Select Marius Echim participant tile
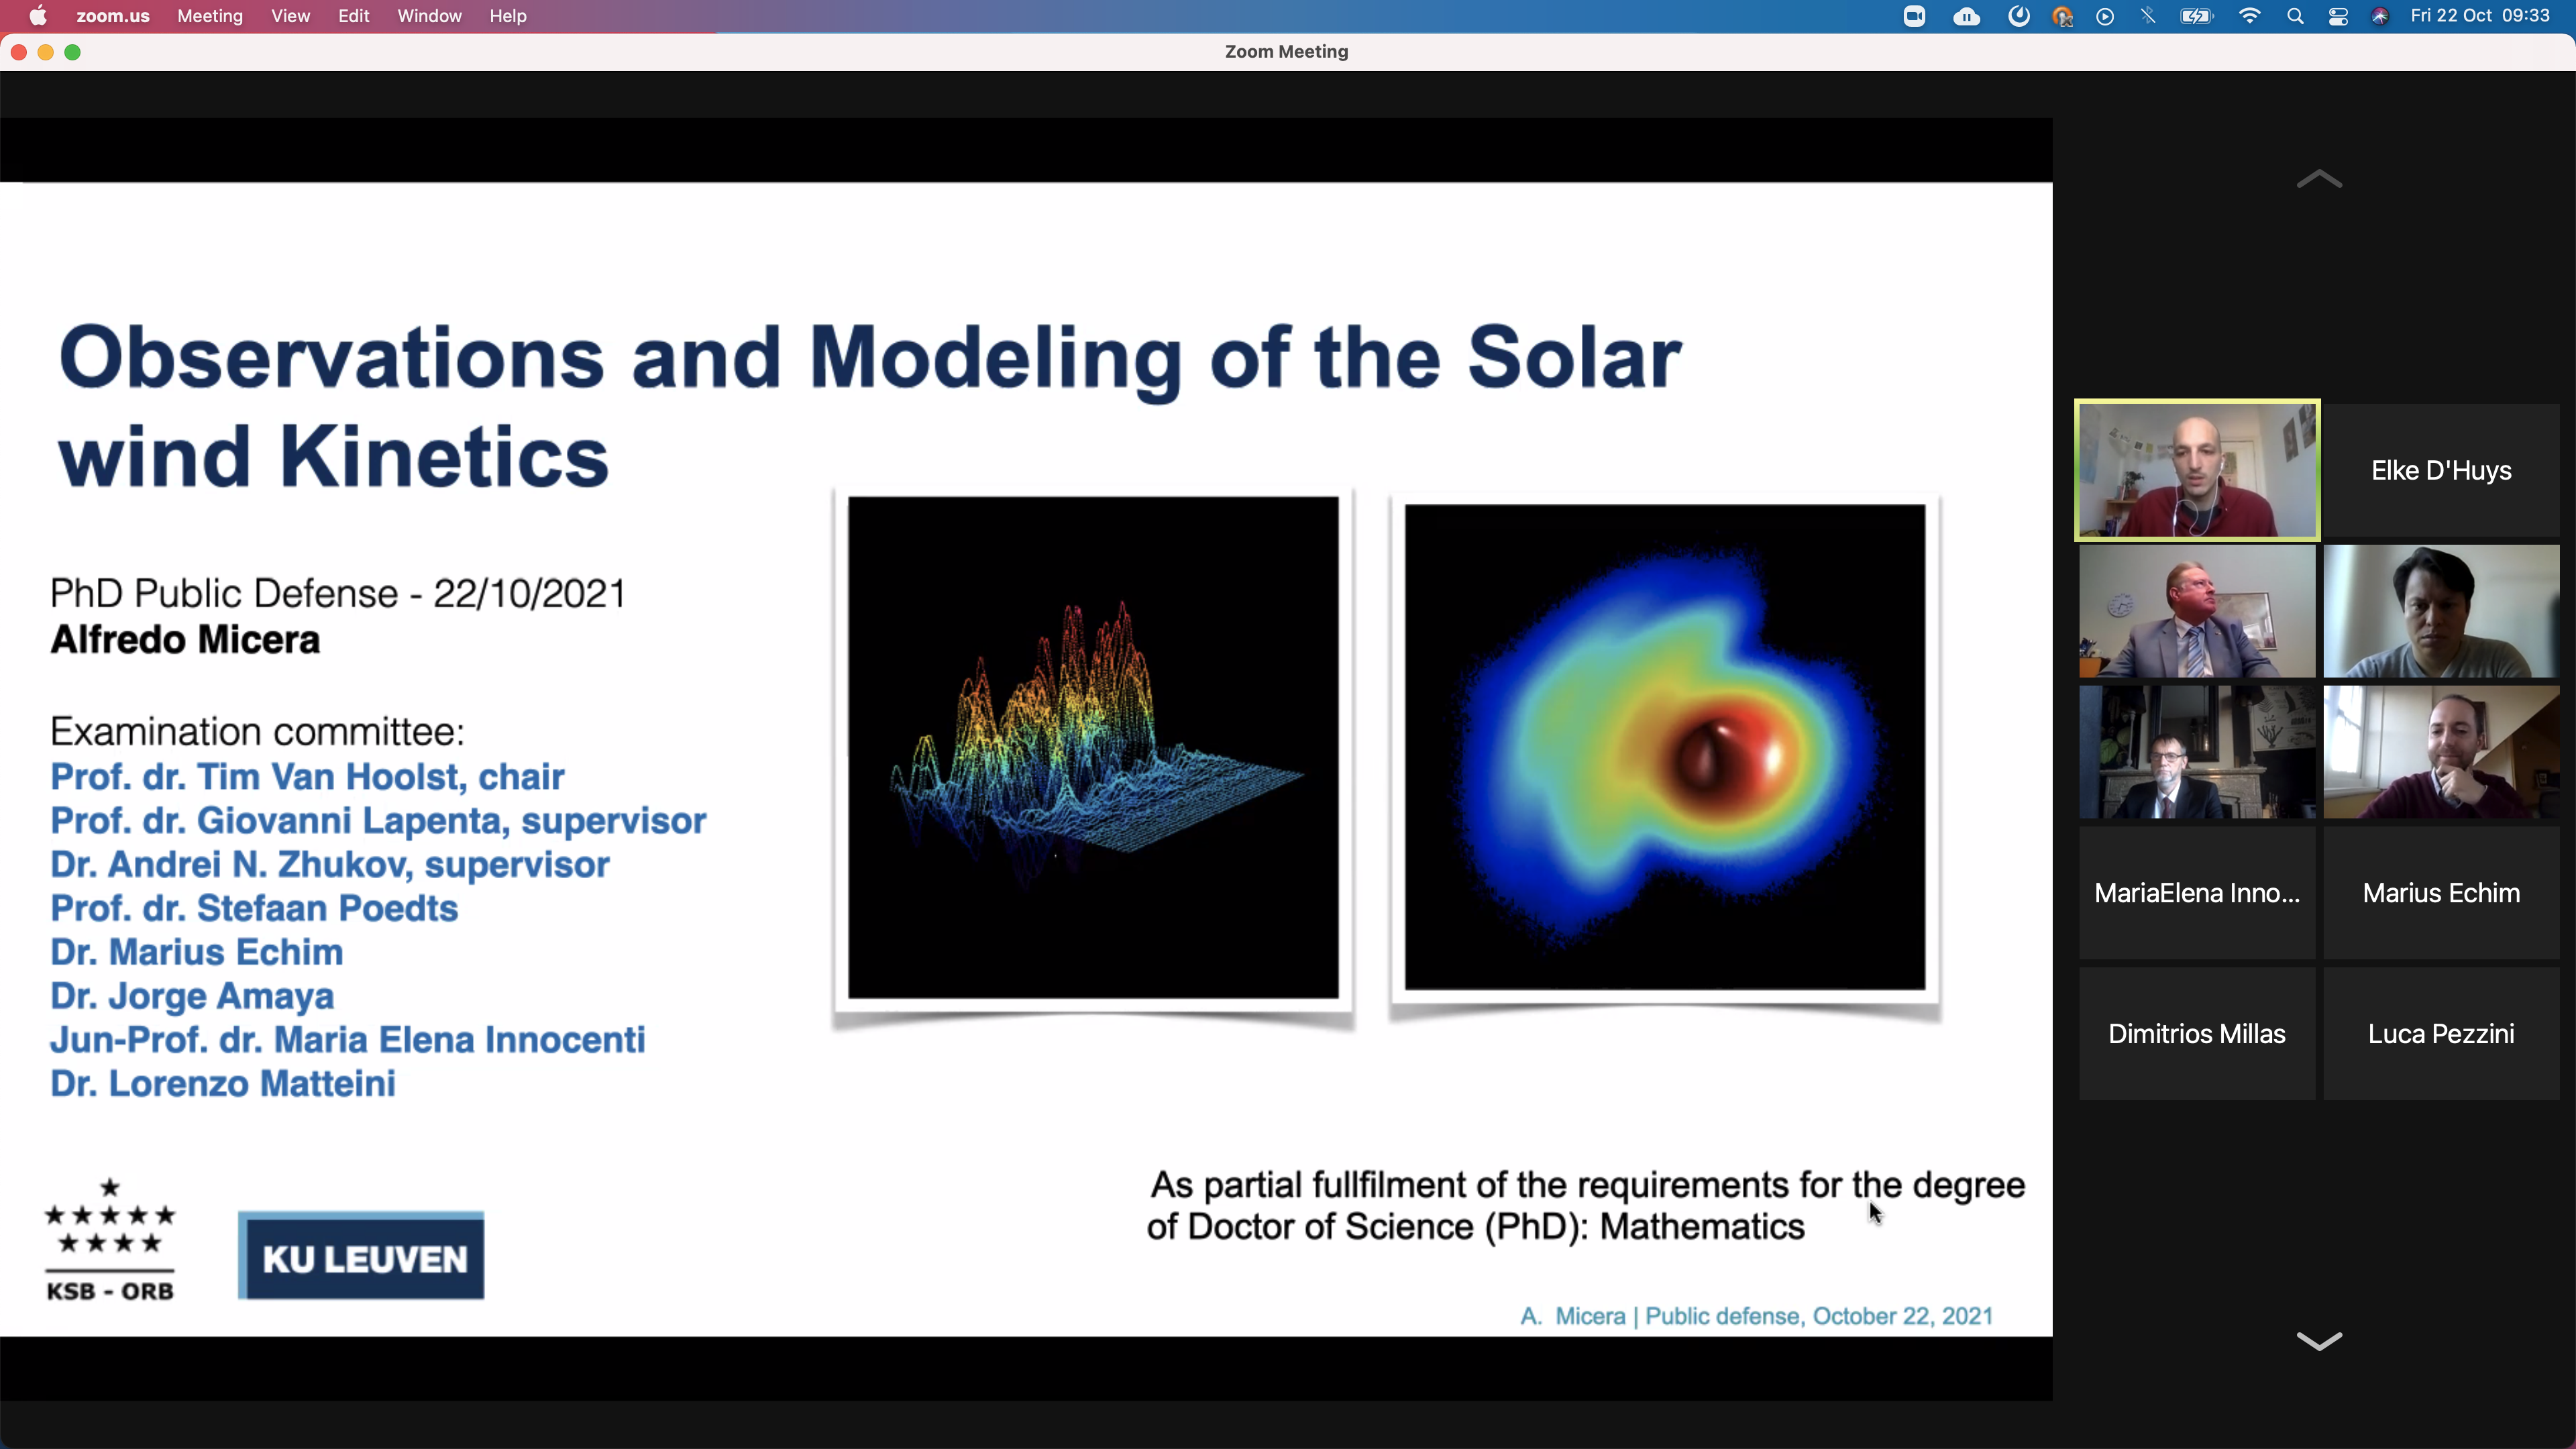 tap(2441, 893)
